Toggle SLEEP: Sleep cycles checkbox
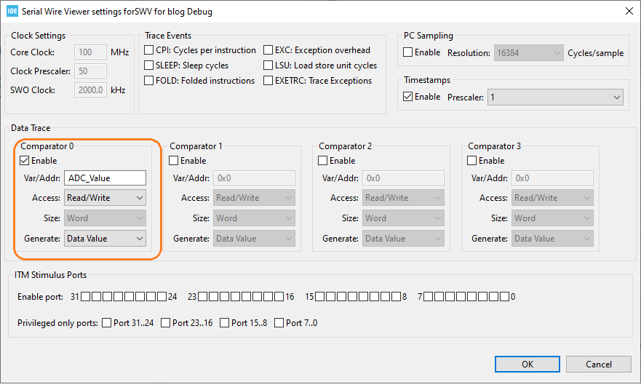 coord(149,65)
